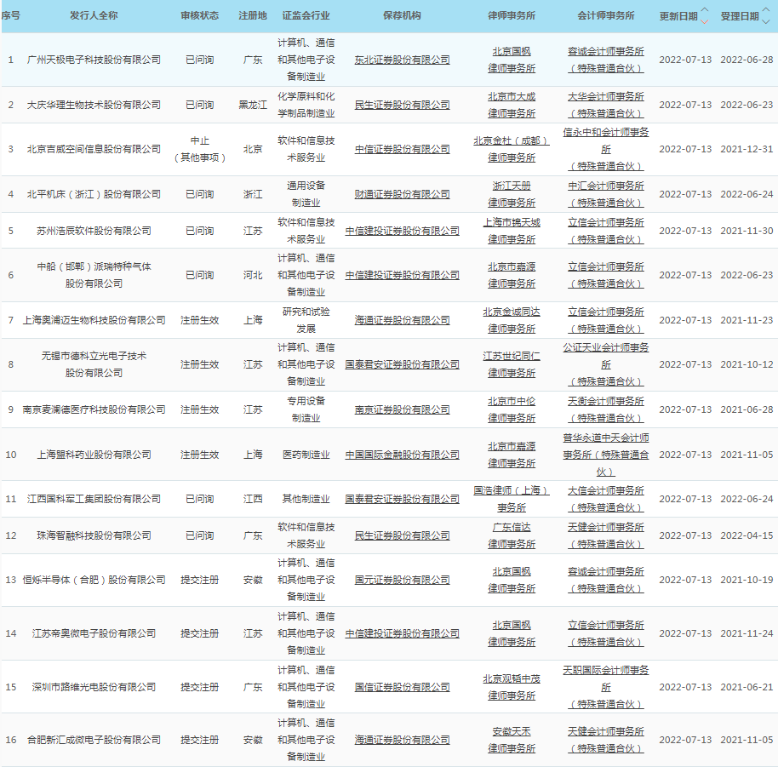Sort 受理日期 column ascending with up arrow
The image size is (778, 767).
[x=766, y=11]
